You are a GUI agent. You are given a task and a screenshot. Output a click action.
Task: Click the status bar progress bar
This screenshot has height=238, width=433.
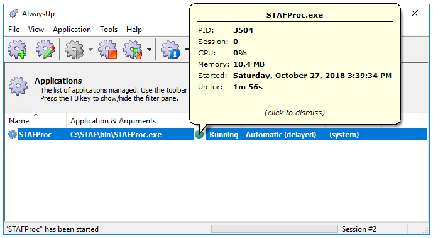(275, 229)
